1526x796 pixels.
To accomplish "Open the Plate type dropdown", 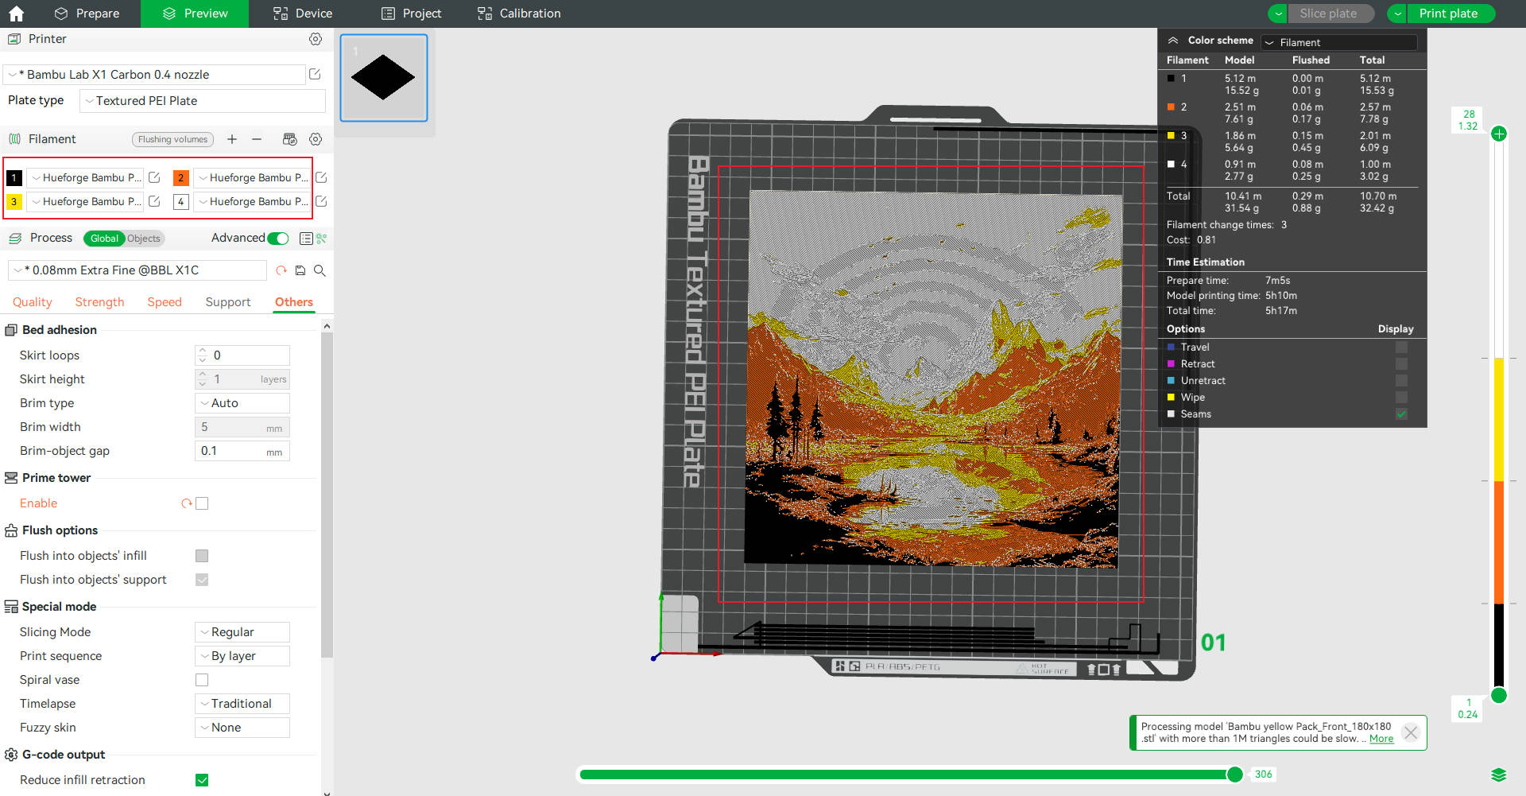I will (x=203, y=101).
